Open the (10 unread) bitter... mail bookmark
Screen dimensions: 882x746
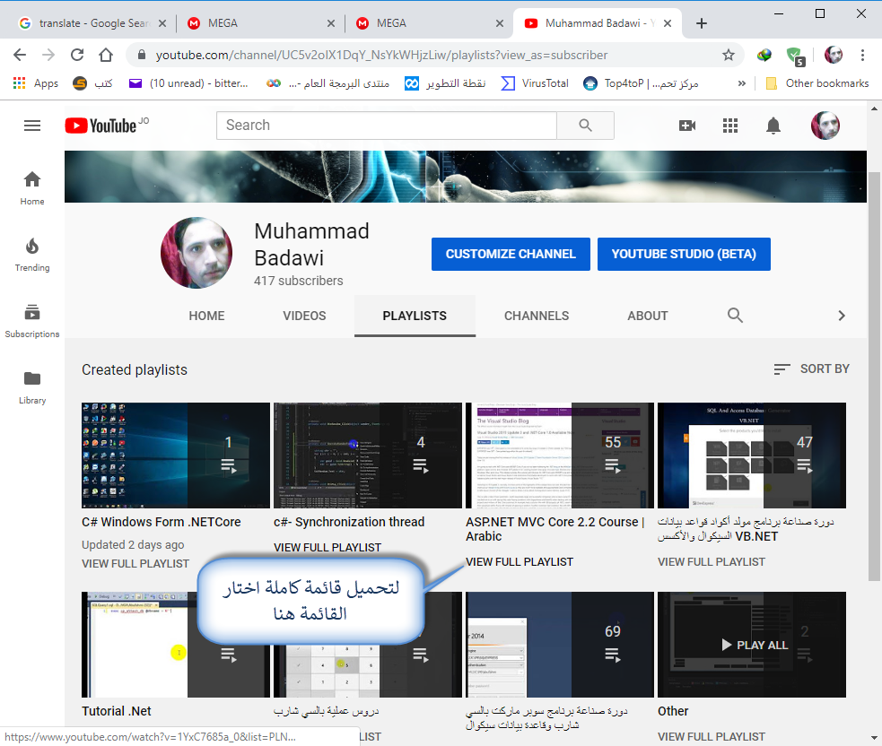pos(188,83)
